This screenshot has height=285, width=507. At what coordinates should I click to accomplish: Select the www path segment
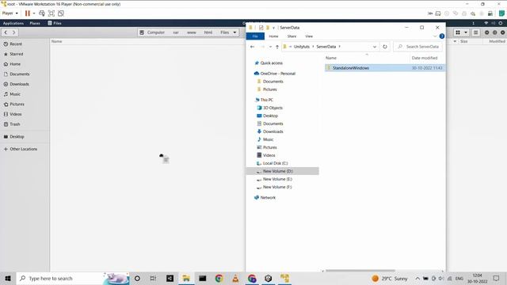192,32
